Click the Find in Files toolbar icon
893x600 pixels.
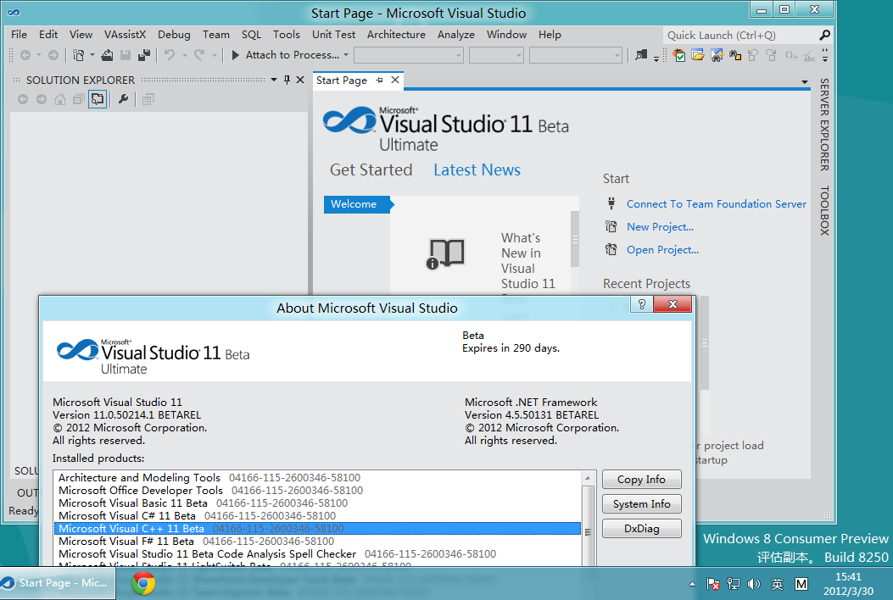click(x=641, y=55)
